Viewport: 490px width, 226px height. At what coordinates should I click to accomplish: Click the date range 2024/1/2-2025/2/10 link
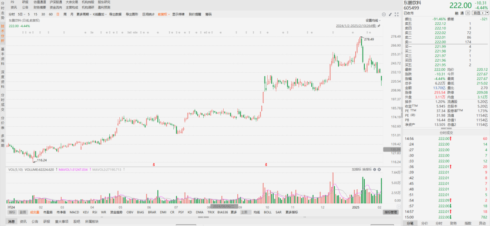click(356, 26)
